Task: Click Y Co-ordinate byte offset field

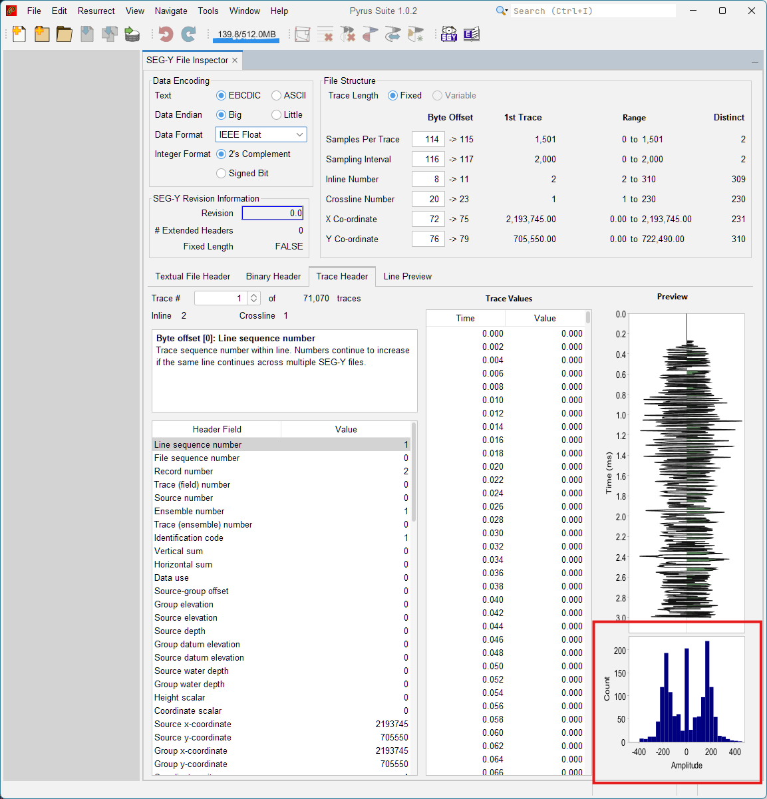Action: pyautogui.click(x=428, y=239)
